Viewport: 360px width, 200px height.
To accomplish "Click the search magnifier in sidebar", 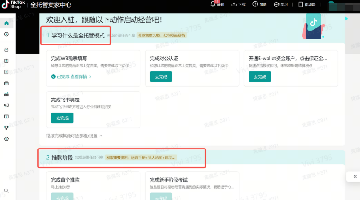I will (6, 191).
